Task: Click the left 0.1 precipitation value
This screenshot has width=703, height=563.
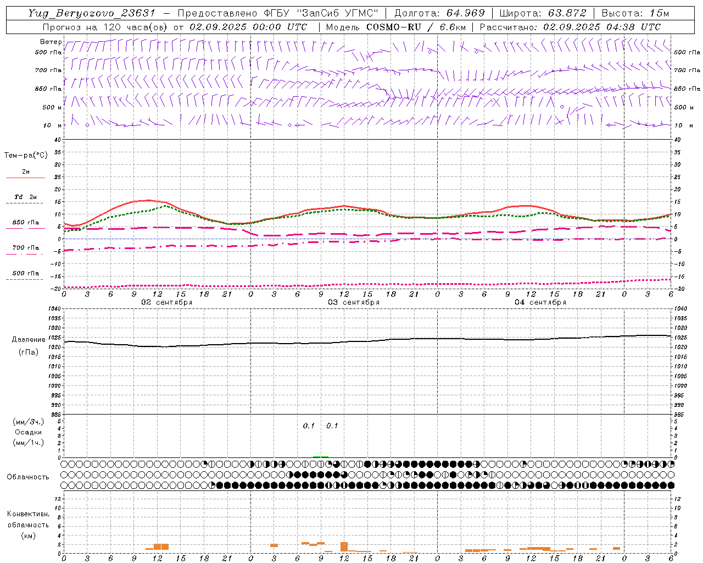Action: coord(309,426)
